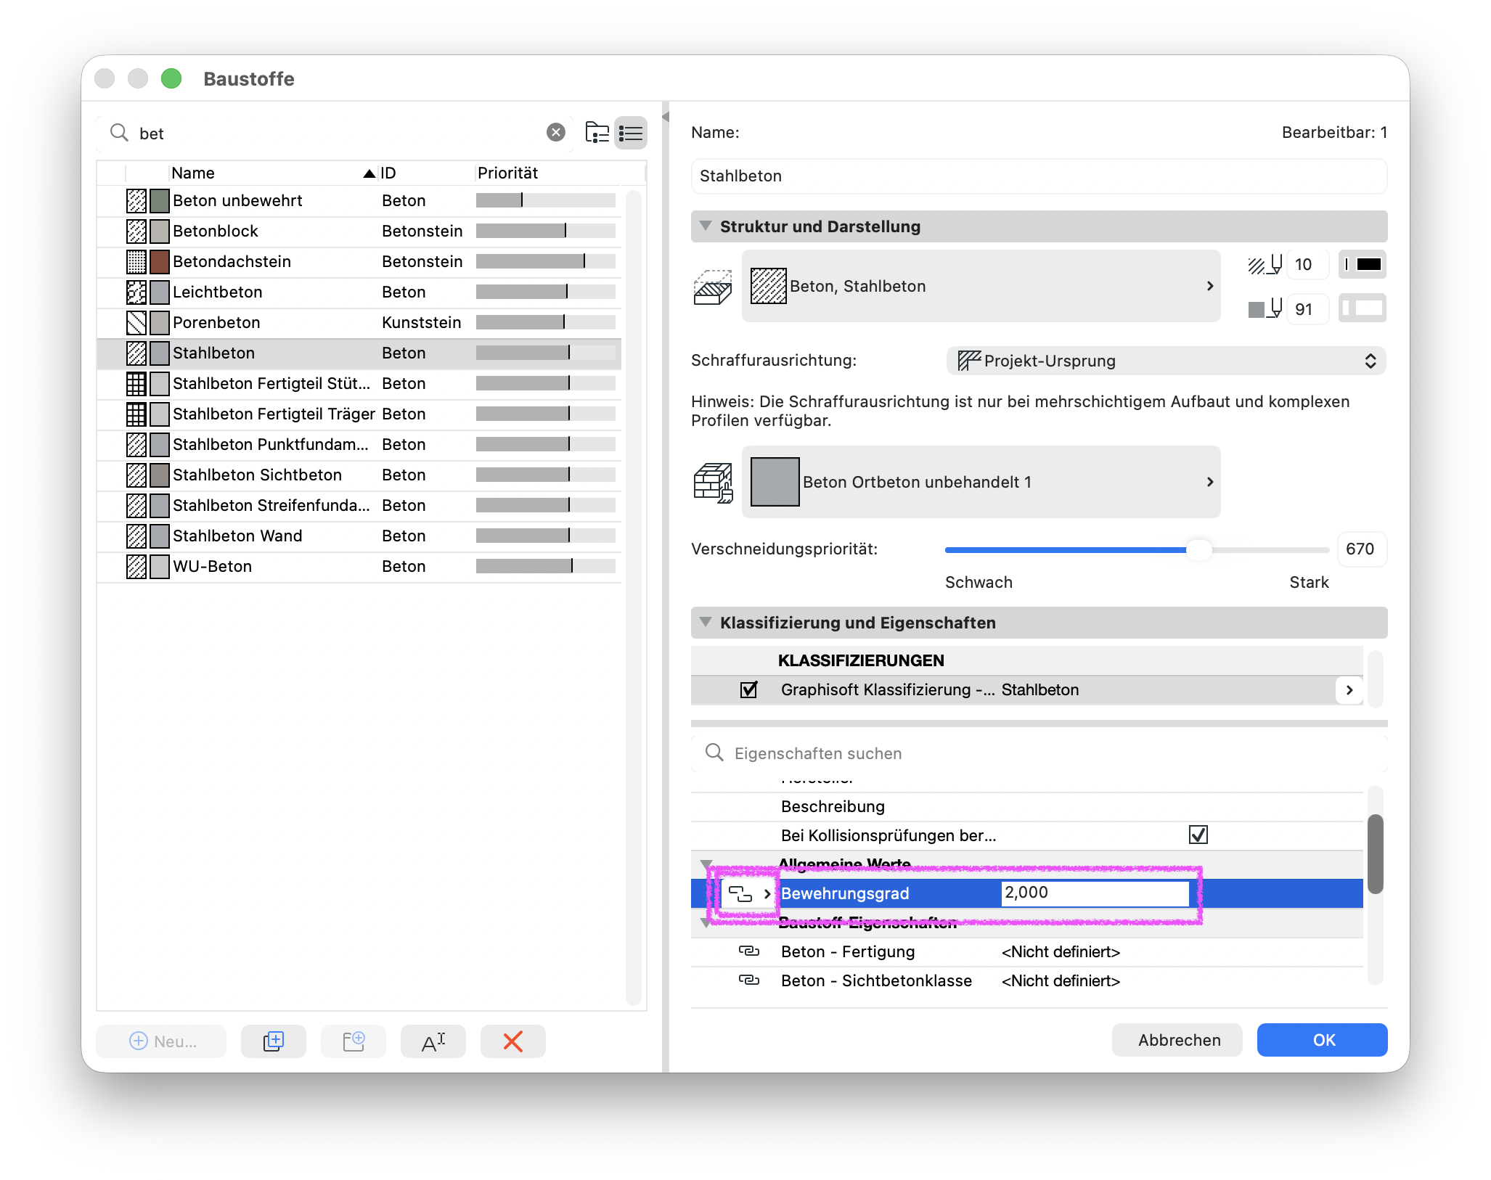Click the search magnifier icon in materials list

(x=119, y=133)
